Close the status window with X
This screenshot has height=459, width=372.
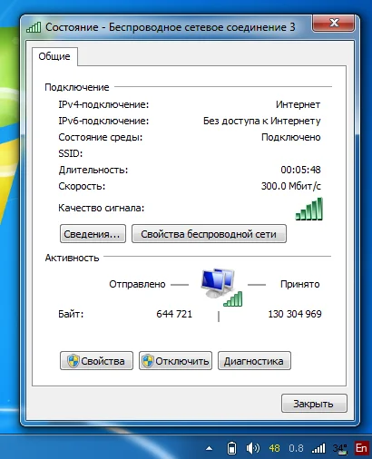point(333,23)
